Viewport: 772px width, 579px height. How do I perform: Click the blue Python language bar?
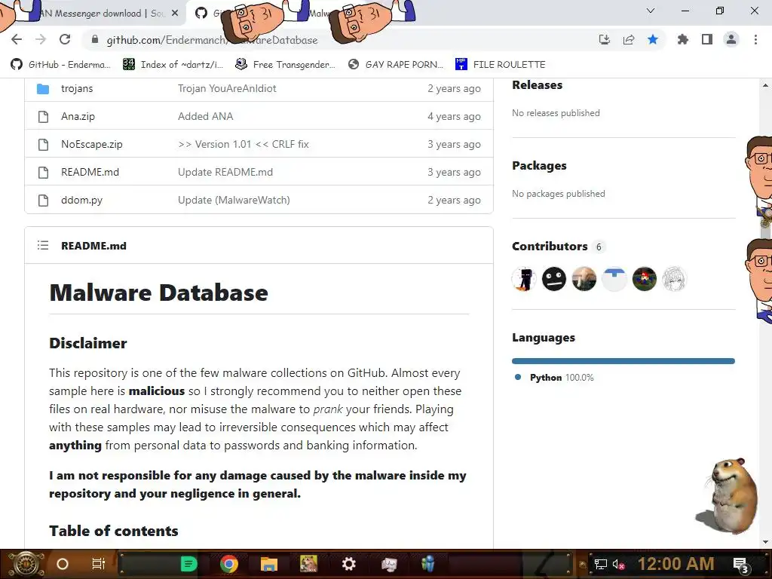pos(623,361)
